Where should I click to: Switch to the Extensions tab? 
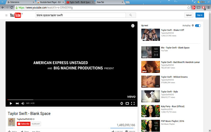pyautogui.click(x=20, y=2)
